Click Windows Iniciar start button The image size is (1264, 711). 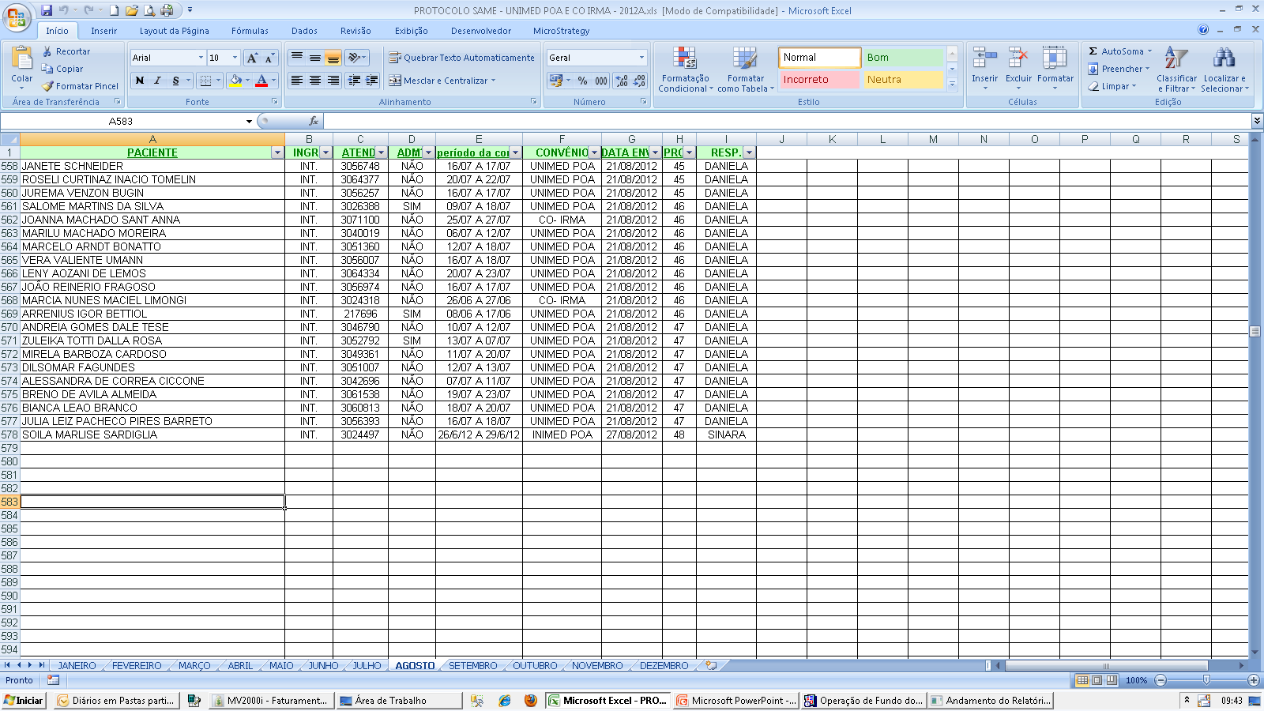point(24,700)
